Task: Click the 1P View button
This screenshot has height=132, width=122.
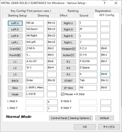Action: click(x=69, y=88)
